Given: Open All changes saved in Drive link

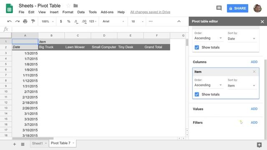Looking at the screenshot, I should [x=150, y=12].
